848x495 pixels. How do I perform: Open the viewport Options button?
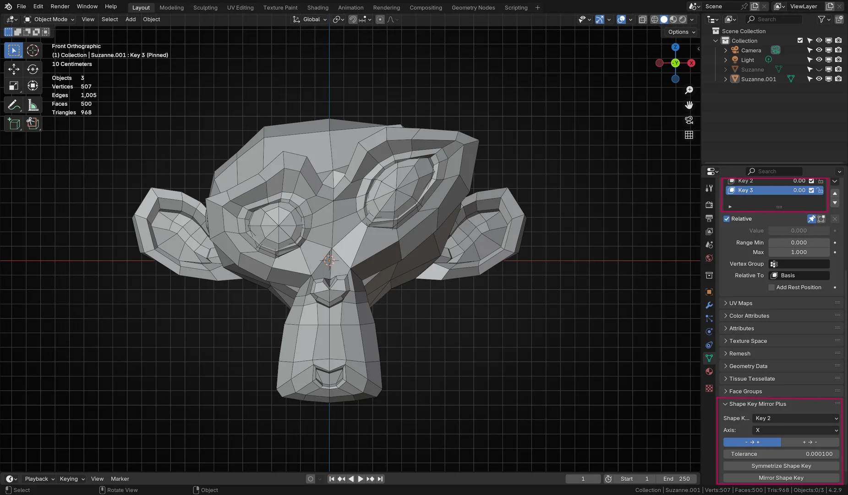click(x=681, y=32)
